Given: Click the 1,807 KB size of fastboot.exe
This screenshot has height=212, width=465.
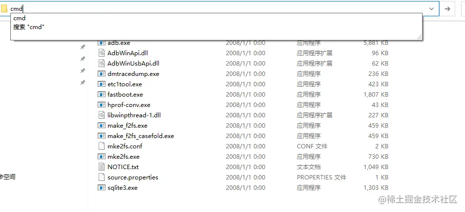Looking at the screenshot, I should 376,95.
